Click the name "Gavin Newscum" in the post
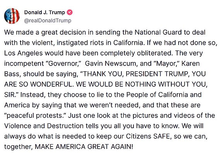The image size is (222, 153). pos(111,64)
